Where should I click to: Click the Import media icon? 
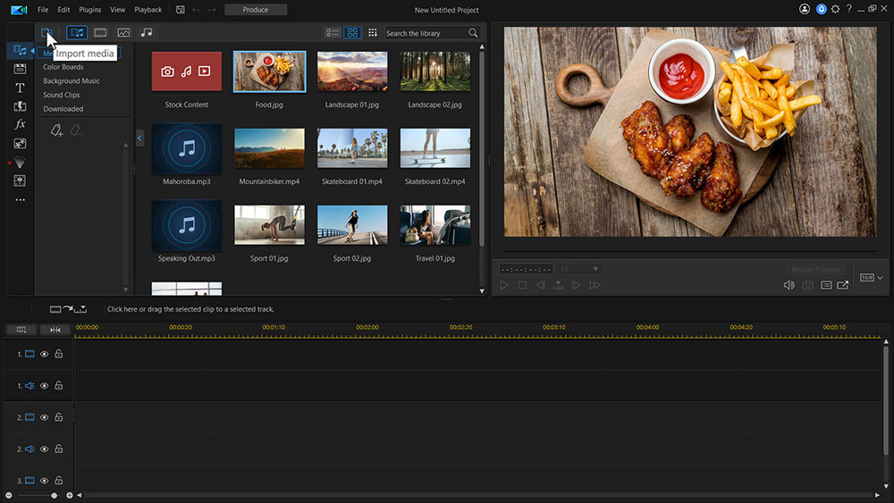click(46, 33)
